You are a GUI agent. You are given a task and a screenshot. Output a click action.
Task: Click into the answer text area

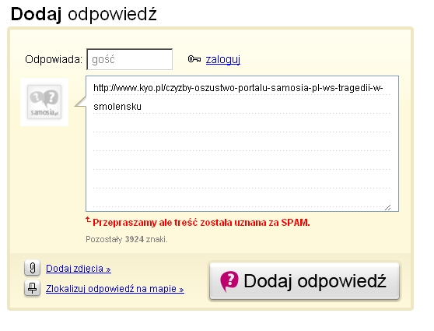242,143
